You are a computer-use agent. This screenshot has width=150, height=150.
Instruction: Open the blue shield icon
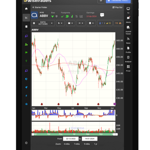tap(26, 79)
